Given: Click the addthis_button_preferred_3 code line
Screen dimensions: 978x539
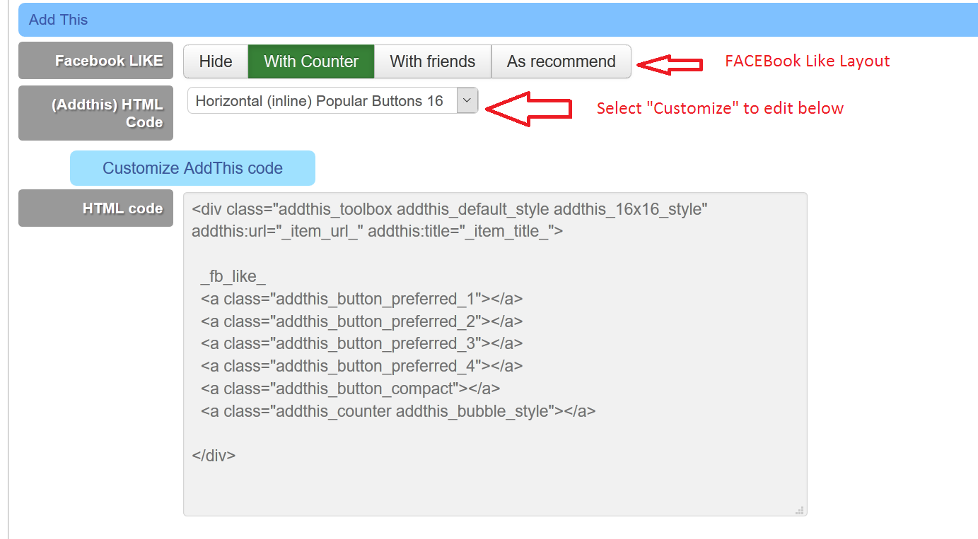Looking at the screenshot, I should pyautogui.click(x=361, y=343).
